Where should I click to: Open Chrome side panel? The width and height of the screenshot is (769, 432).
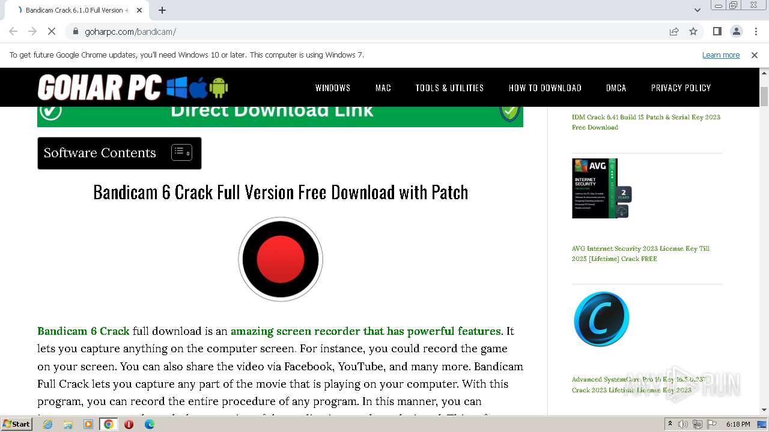[717, 31]
